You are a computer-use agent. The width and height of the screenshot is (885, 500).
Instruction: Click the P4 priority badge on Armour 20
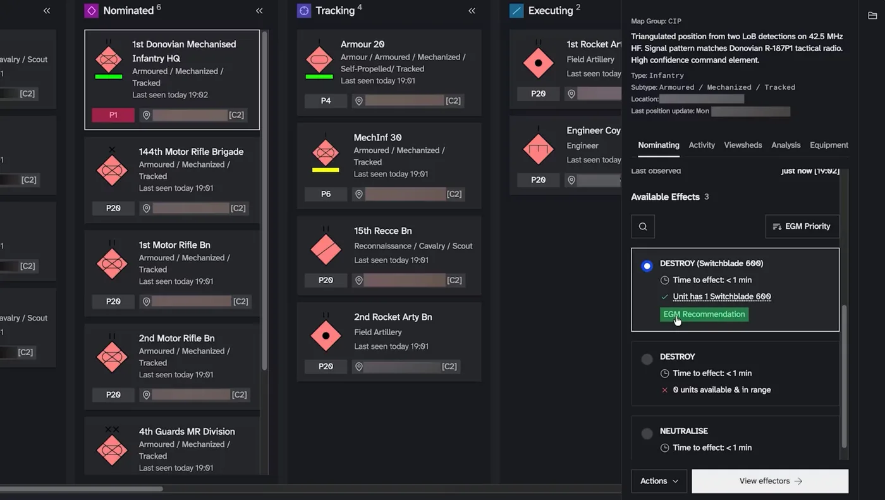(x=326, y=101)
